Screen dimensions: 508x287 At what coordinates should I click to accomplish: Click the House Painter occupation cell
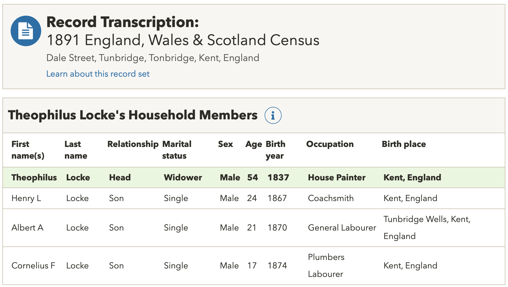[337, 177]
